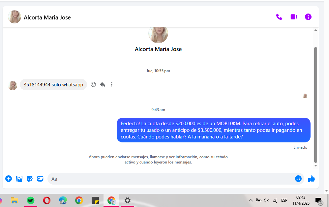Open emoji picker in message box
This screenshot has width=329, height=207.
pyautogui.click(x=298, y=179)
